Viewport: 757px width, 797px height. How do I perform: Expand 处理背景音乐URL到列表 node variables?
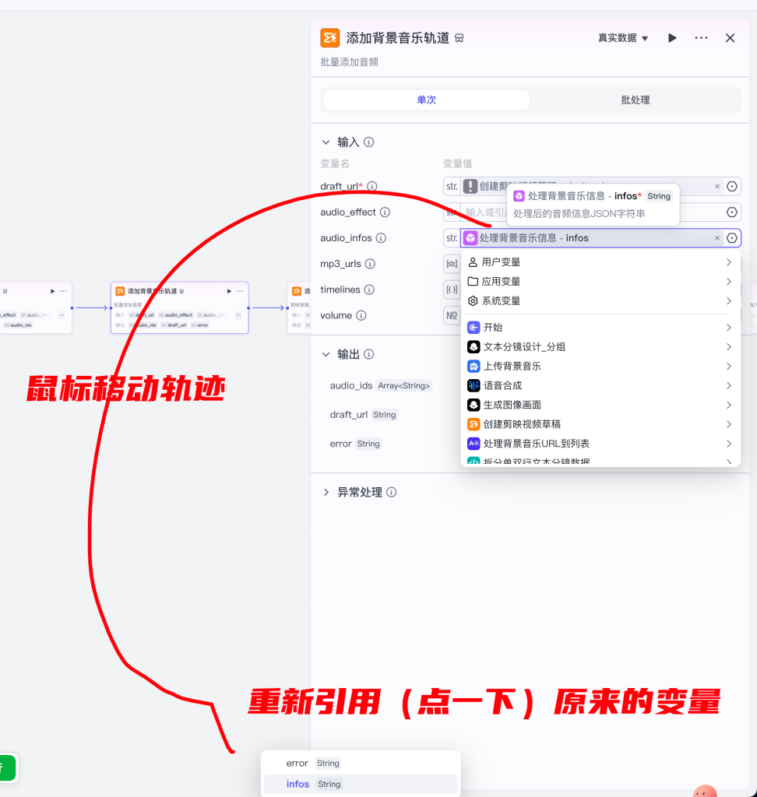tap(600, 444)
